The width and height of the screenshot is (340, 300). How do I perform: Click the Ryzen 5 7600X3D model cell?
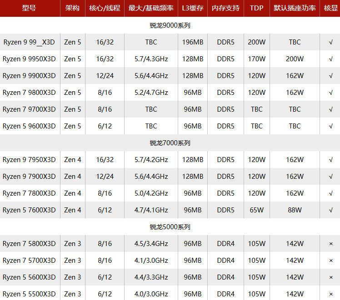pyautogui.click(x=29, y=210)
